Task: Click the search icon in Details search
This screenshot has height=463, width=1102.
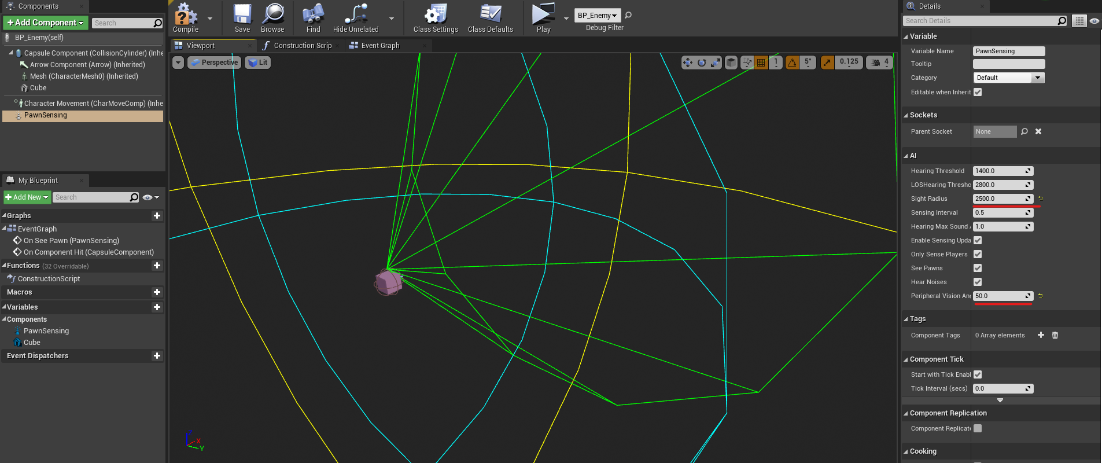Action: tap(1062, 21)
